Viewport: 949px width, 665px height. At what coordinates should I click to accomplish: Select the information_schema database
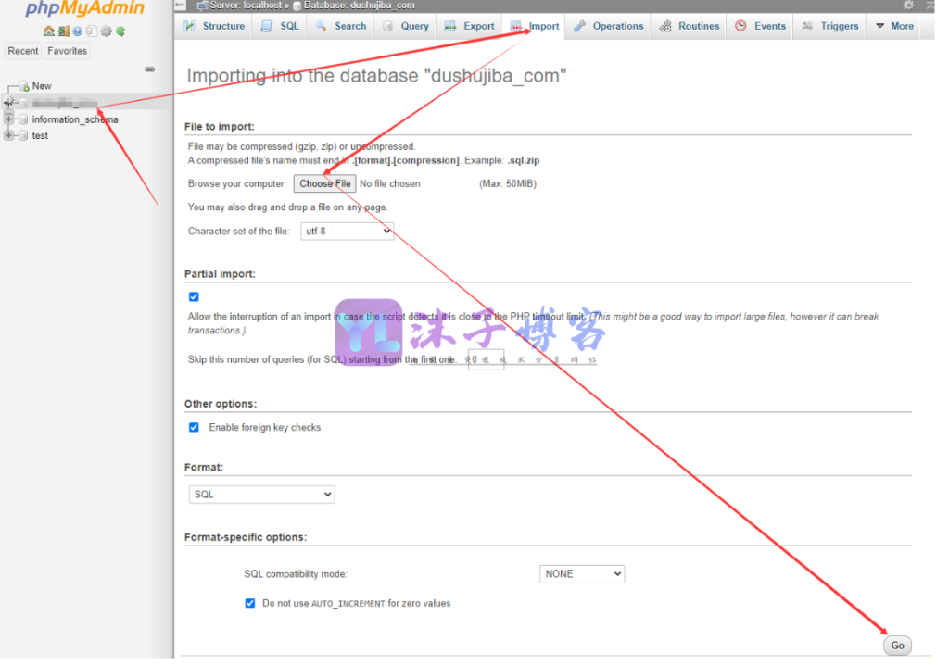pos(75,119)
